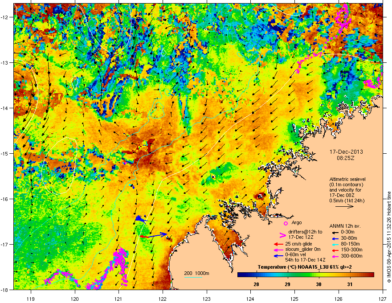
Task: Click the blue ANMN 30-80m arrow symbol
Action: pyautogui.click(x=336, y=238)
